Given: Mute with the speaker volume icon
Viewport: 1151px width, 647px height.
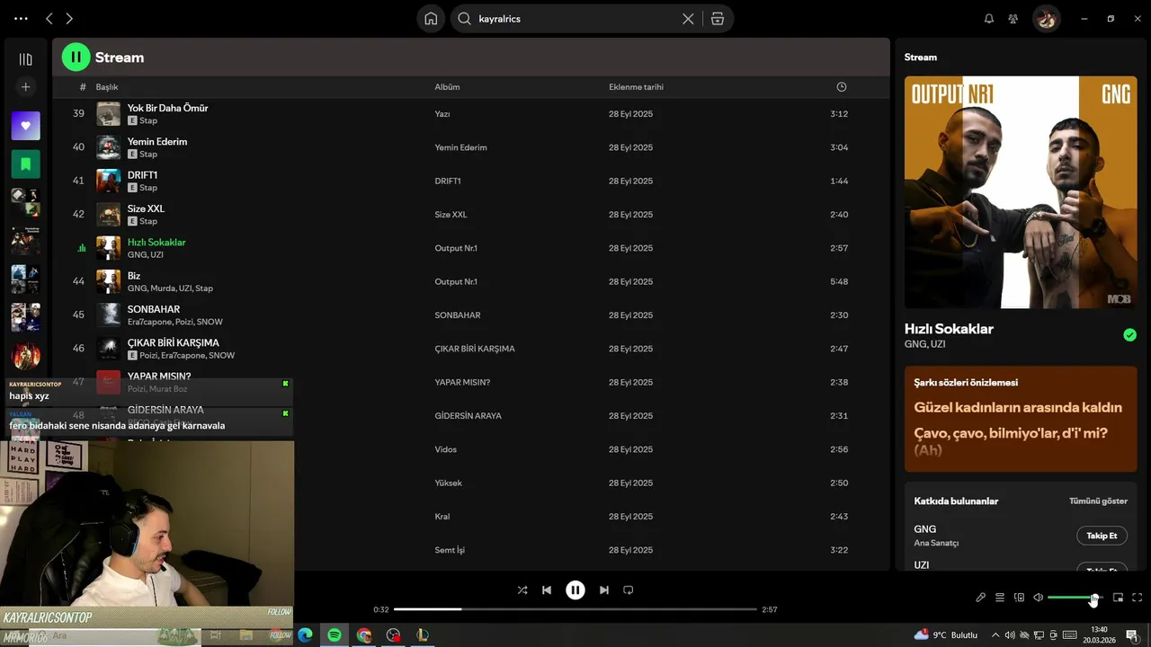Looking at the screenshot, I should pyautogui.click(x=1039, y=598).
